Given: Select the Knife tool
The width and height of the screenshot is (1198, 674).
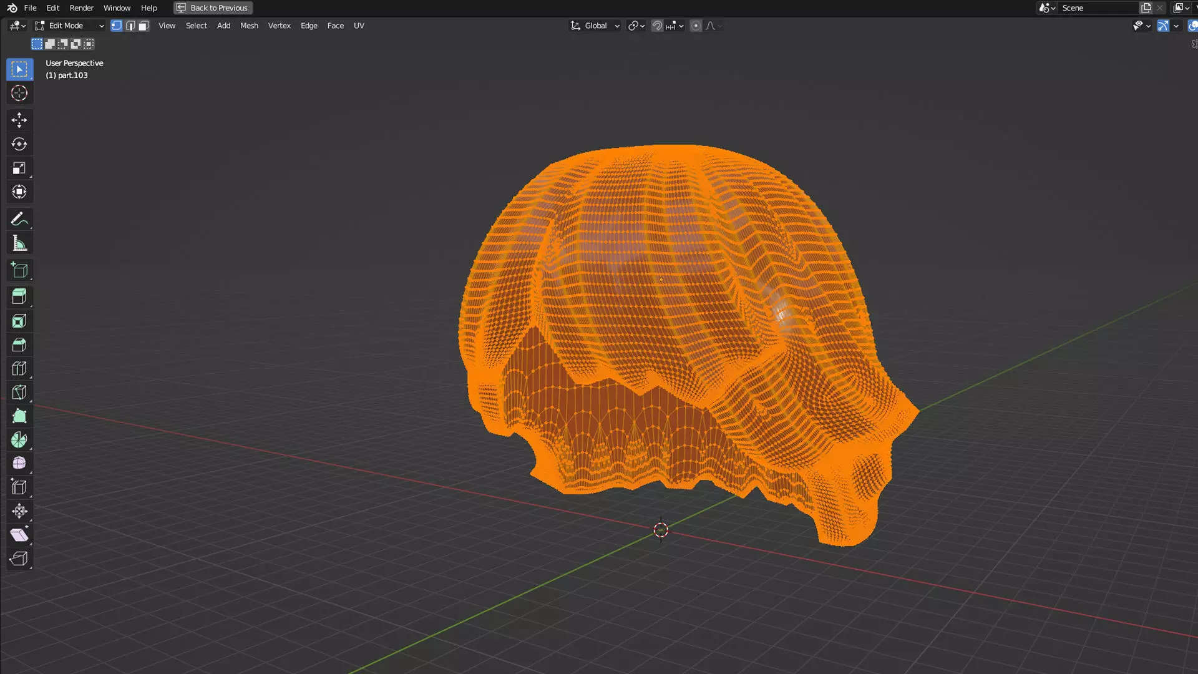Looking at the screenshot, I should [19, 393].
